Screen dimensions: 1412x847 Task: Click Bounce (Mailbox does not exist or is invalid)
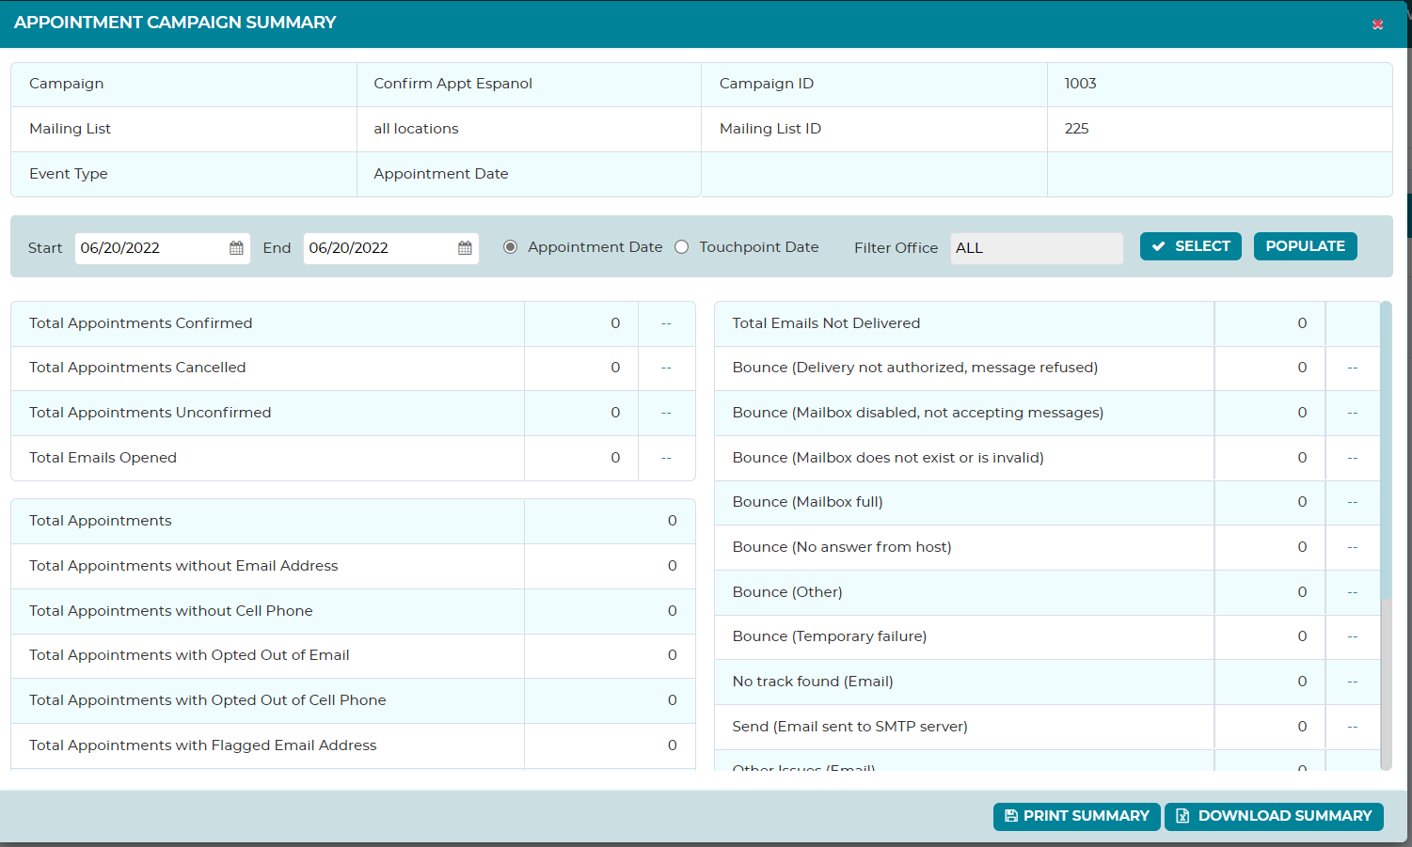(888, 458)
